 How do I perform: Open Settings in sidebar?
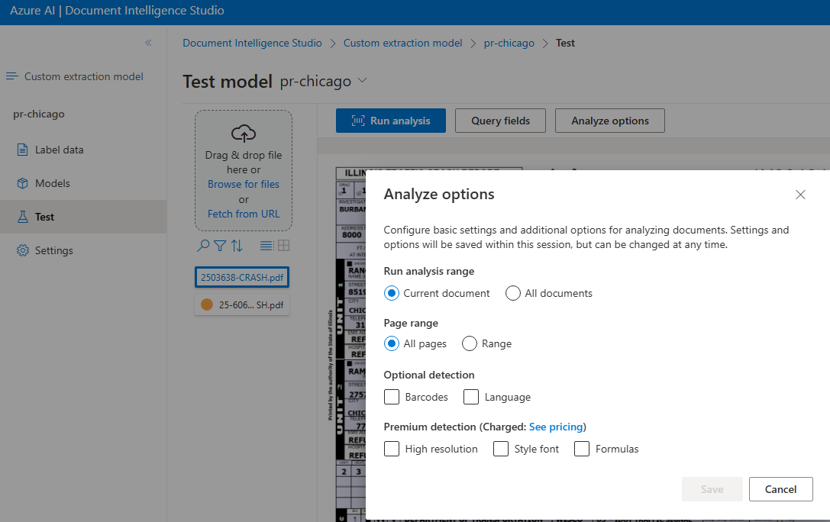click(x=83, y=250)
